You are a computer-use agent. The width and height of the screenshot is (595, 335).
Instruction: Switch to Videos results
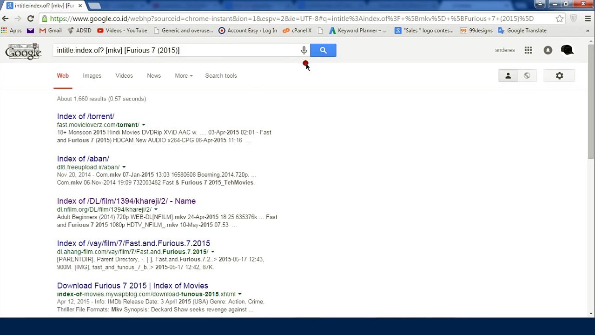point(124,76)
